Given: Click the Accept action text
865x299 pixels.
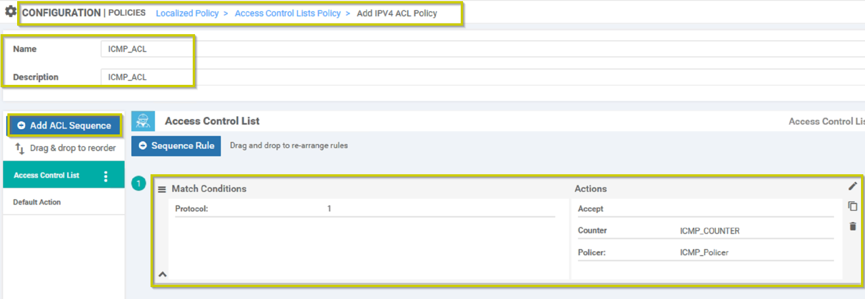Looking at the screenshot, I should click(591, 209).
